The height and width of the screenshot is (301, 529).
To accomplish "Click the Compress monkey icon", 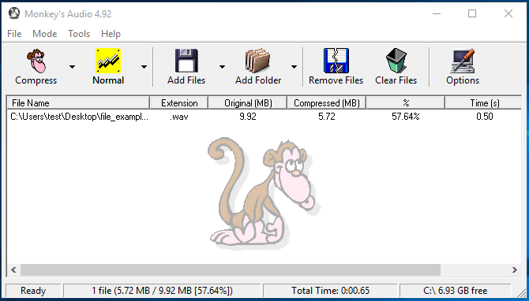I will click(x=36, y=61).
